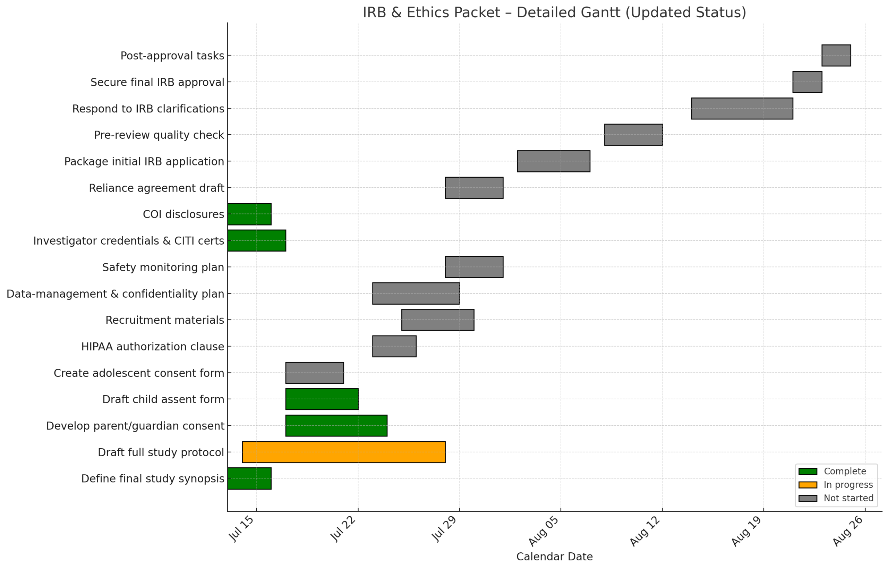Screen dimensions: 888x569
Task: Click the Post-approval tasks gray bar
Action: (836, 56)
